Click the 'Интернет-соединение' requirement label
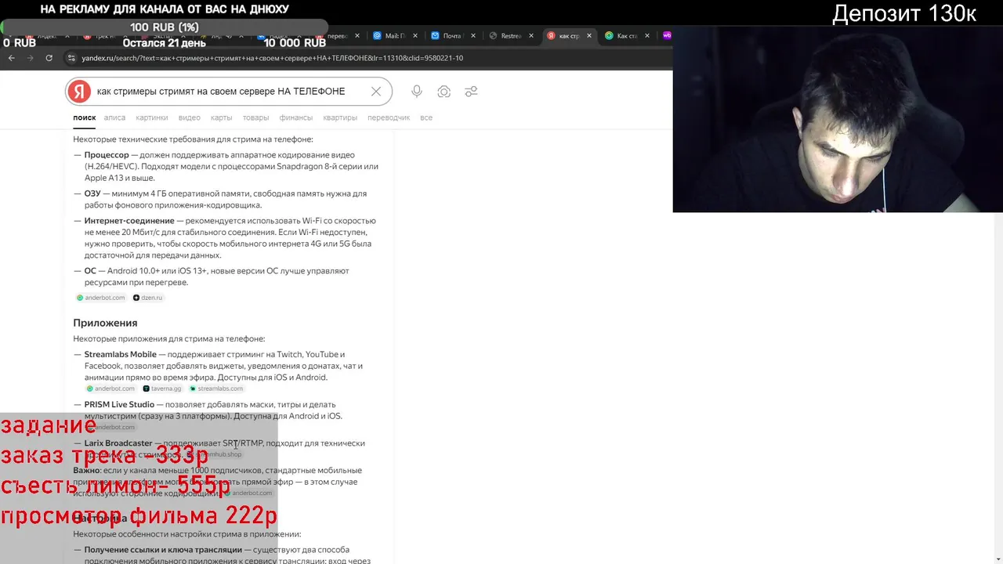This screenshot has height=564, width=1003. (x=129, y=221)
